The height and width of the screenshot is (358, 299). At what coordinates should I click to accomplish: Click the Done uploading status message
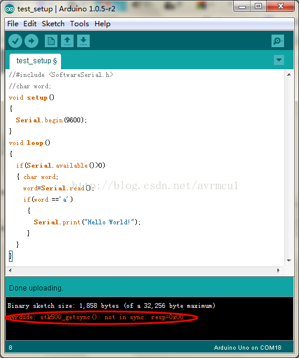pyautogui.click(x=36, y=288)
